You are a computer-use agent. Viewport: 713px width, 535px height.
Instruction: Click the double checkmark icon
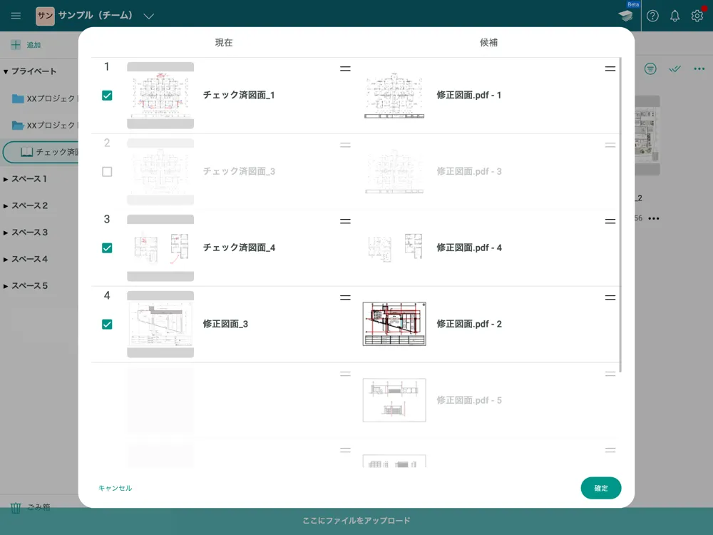click(674, 68)
